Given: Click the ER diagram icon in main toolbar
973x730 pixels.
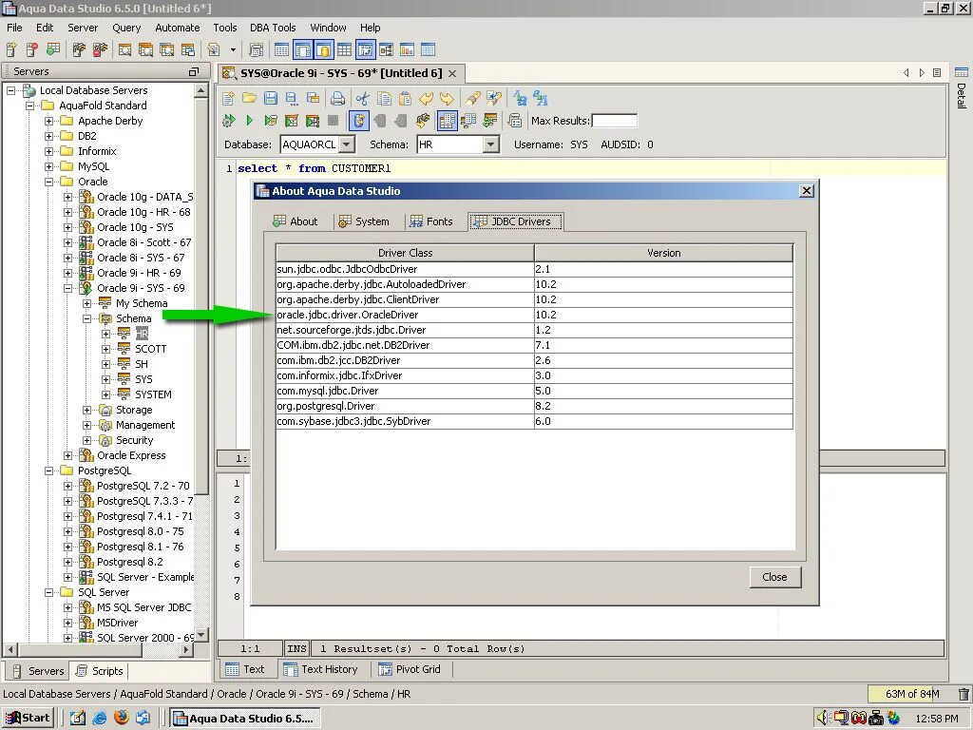Looking at the screenshot, I should click(386, 49).
